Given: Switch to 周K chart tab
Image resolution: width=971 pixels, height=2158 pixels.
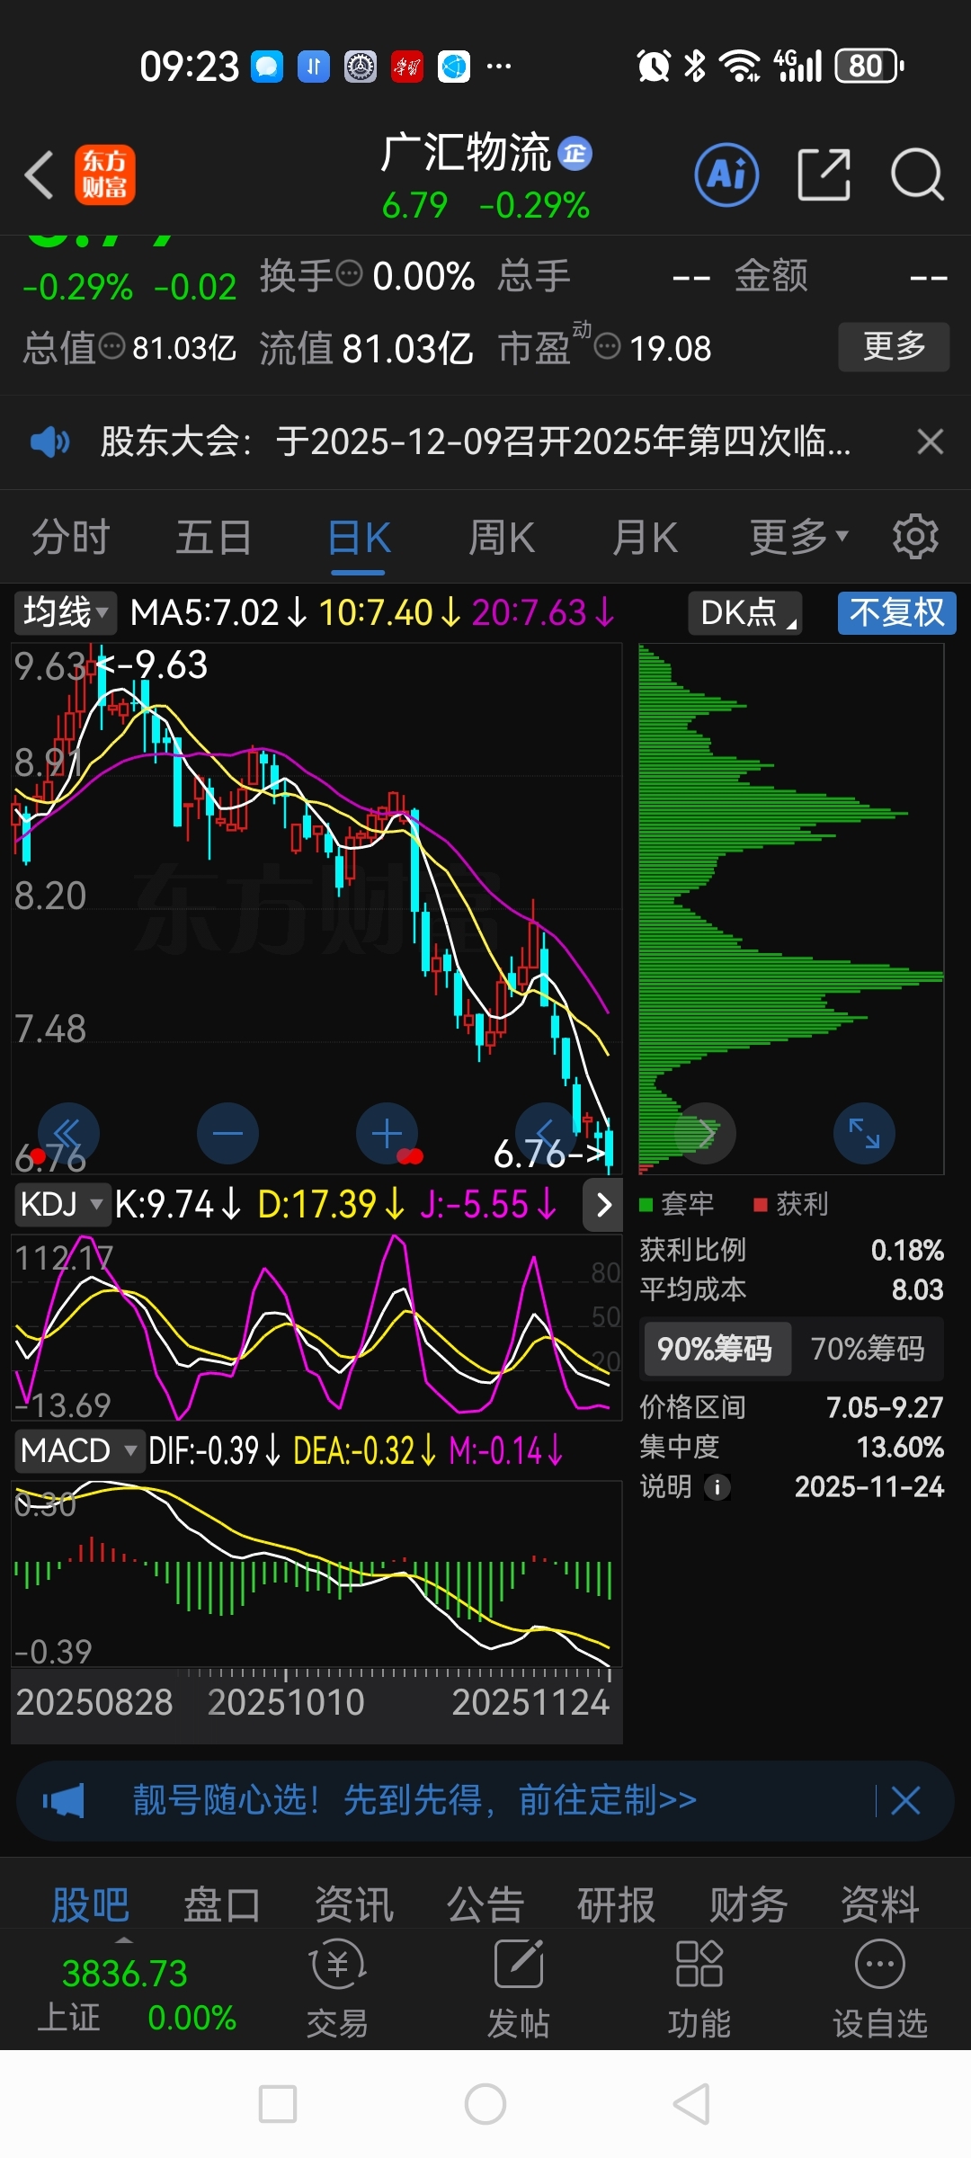Looking at the screenshot, I should [x=502, y=537].
